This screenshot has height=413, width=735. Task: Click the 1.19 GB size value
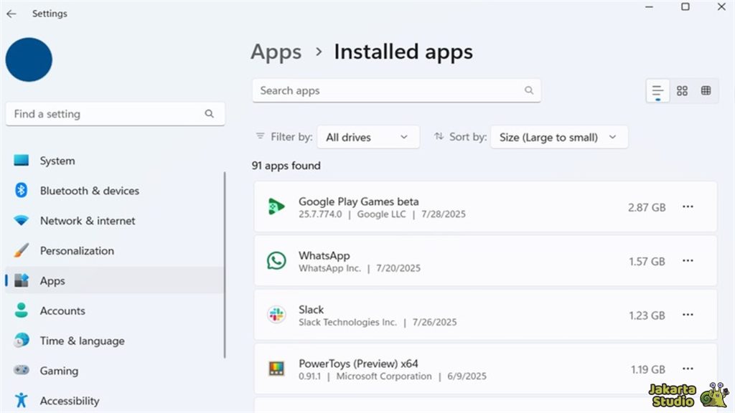[648, 369]
